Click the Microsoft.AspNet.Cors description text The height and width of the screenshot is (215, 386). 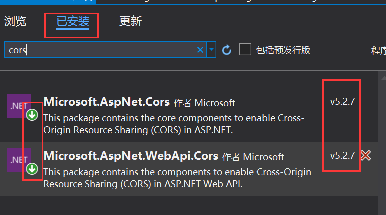point(174,123)
